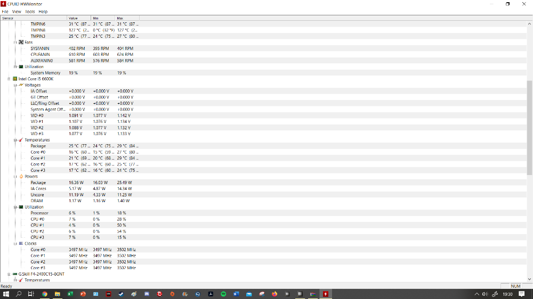Viewport: 533px width, 299px height.
Task: Click the NUM status bar indicator
Action: tap(515, 286)
